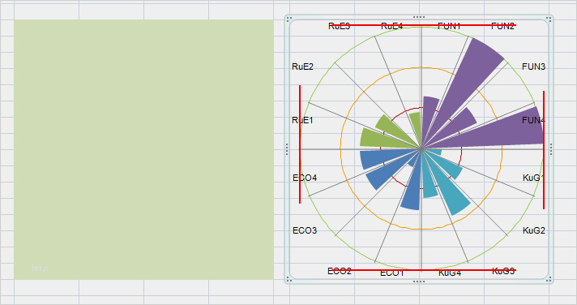Click the chart's right middle sizing handle
The image size is (577, 305).
[x=551, y=149]
